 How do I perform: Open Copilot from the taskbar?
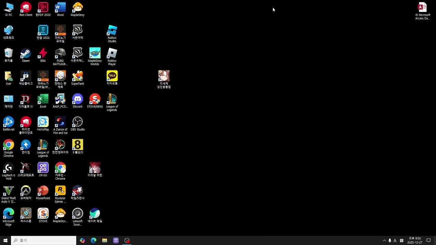coord(82,241)
